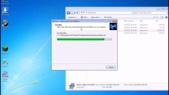Click the blue Help icon in Explorer

[166, 17]
